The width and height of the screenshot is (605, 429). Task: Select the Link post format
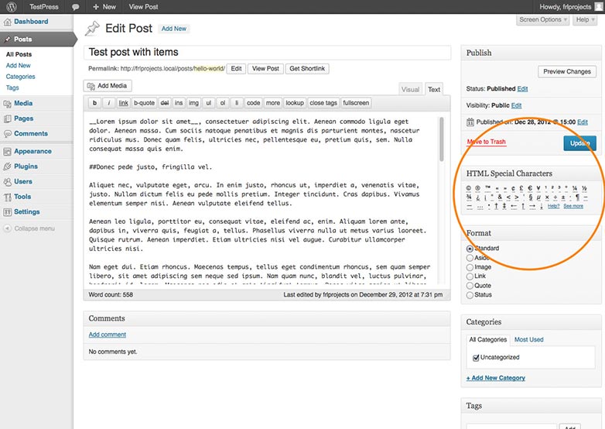pos(470,276)
